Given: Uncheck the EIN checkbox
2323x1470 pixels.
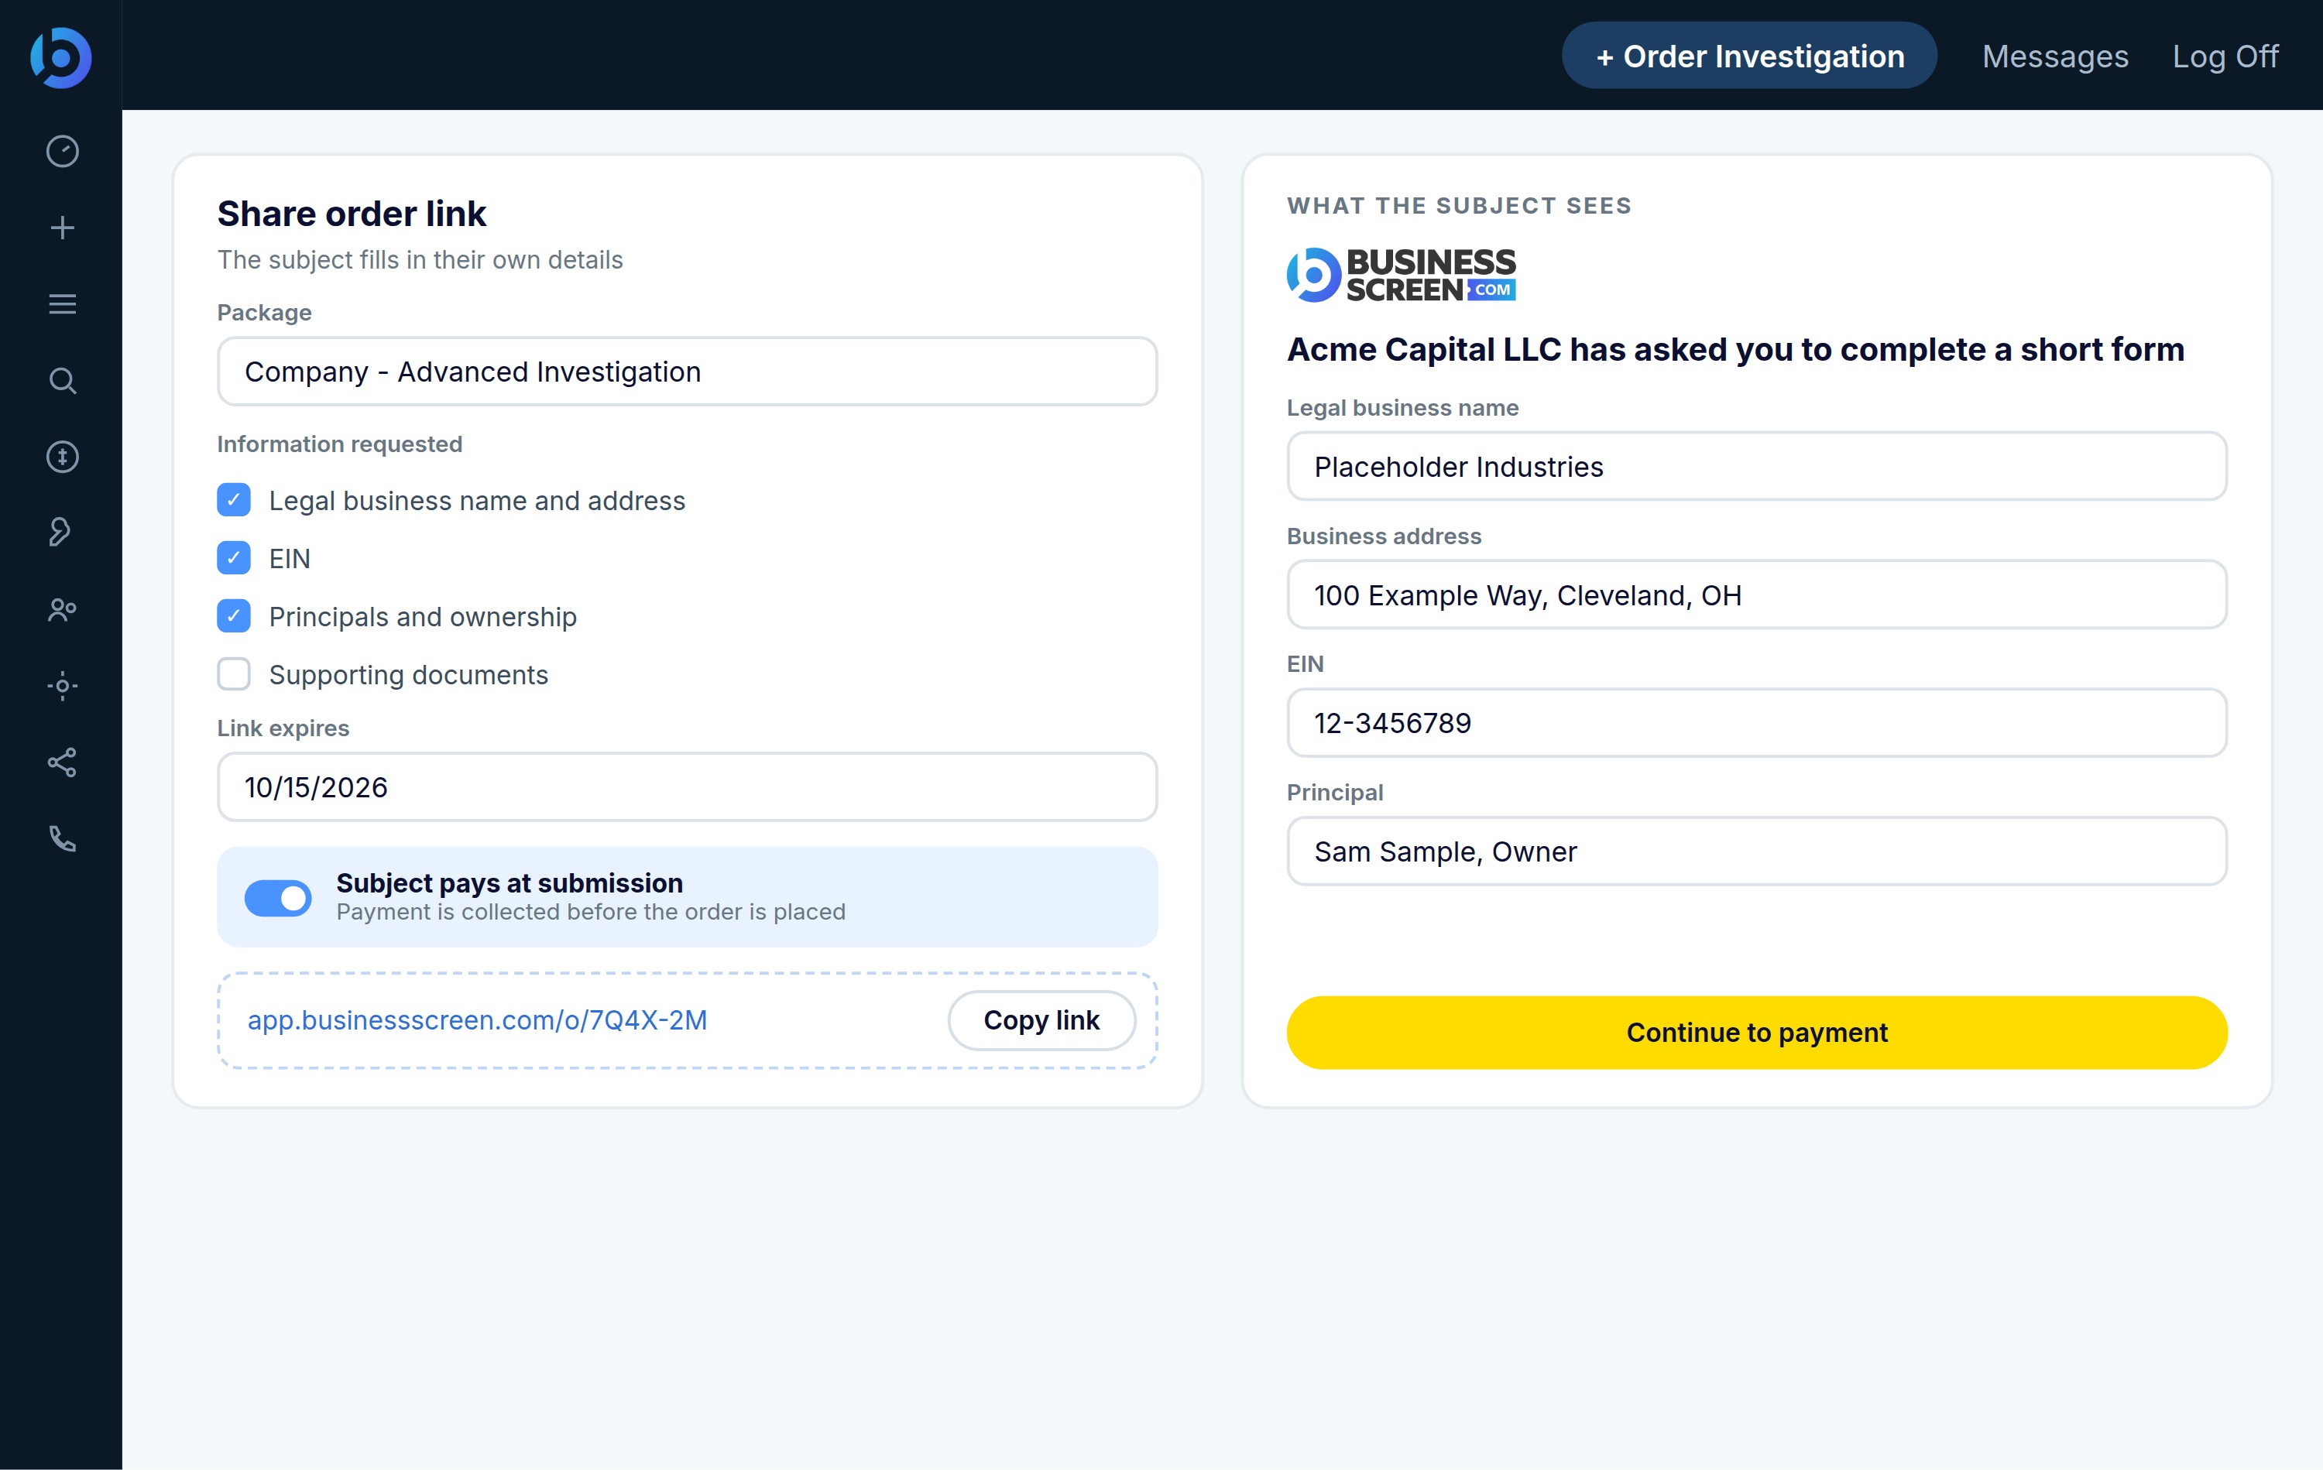Looking at the screenshot, I should (233, 558).
